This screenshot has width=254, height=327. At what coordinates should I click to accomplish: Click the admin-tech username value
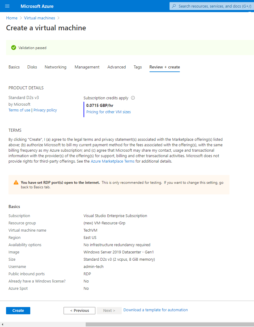[94, 266]
